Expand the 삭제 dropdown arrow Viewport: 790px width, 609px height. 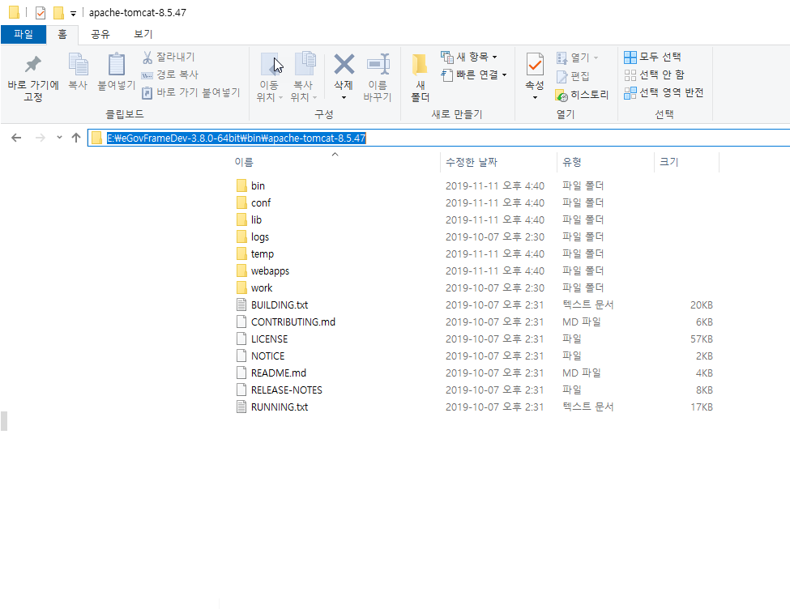(x=344, y=98)
